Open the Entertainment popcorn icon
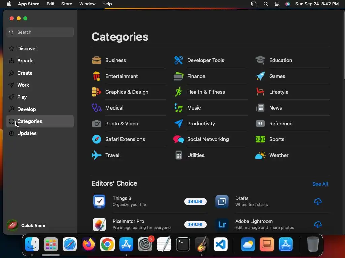 pyautogui.click(x=97, y=76)
